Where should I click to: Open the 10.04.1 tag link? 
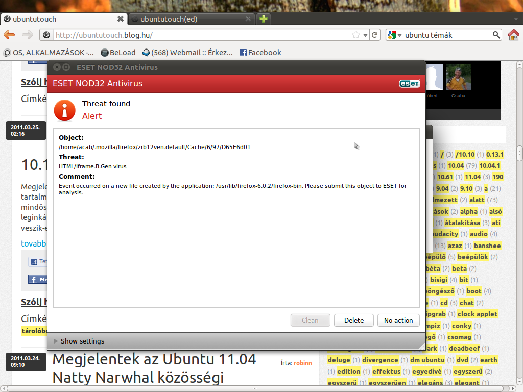pyautogui.click(x=489, y=166)
